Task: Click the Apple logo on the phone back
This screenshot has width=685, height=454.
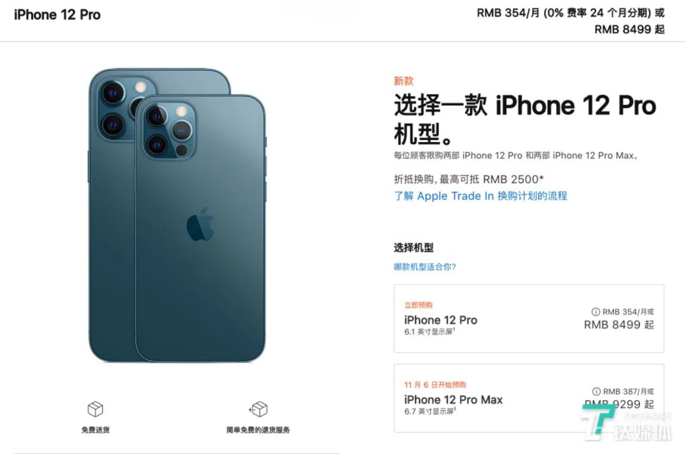Action: coord(200,225)
